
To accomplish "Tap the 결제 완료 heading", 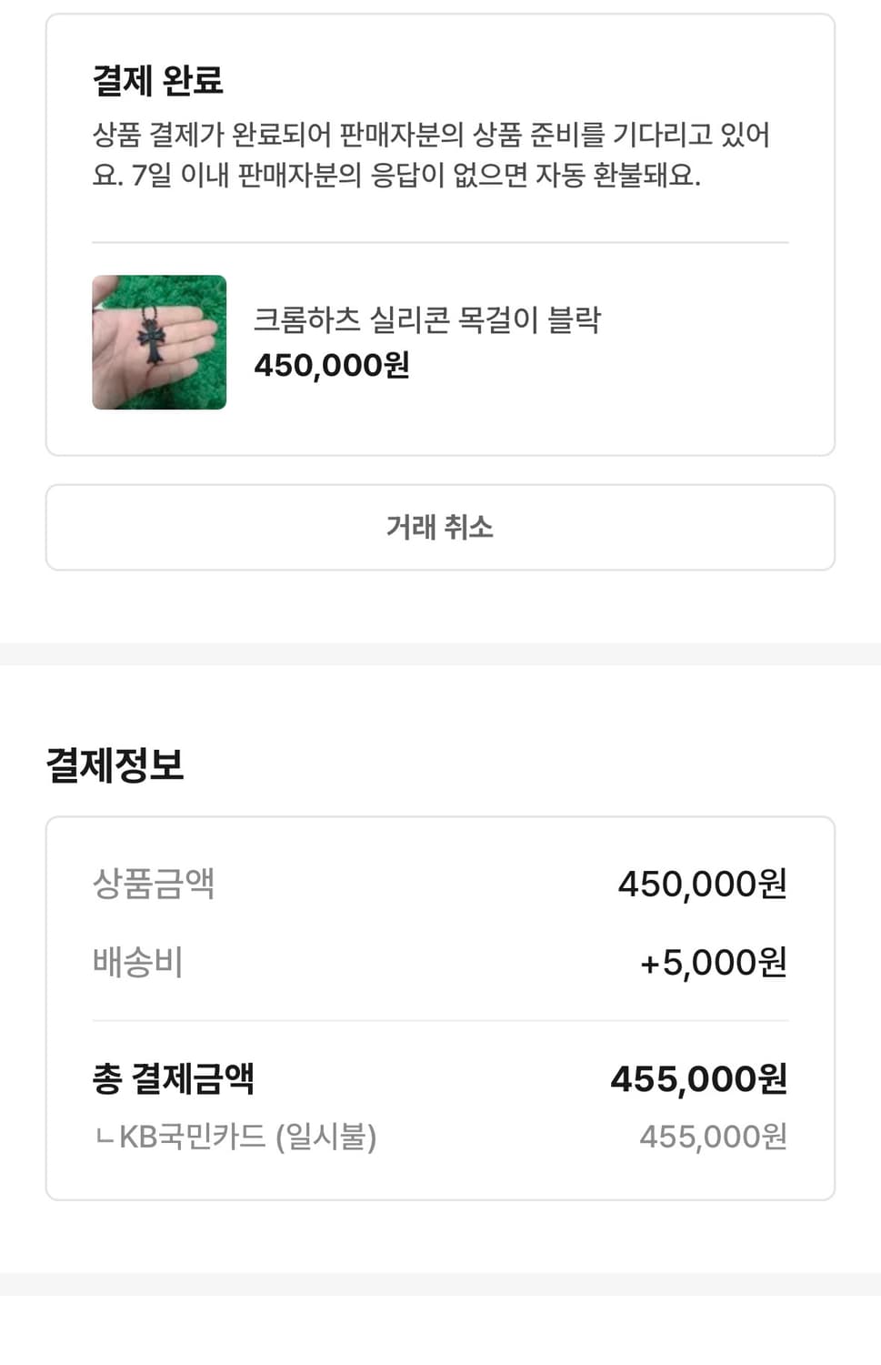I will coord(157,80).
